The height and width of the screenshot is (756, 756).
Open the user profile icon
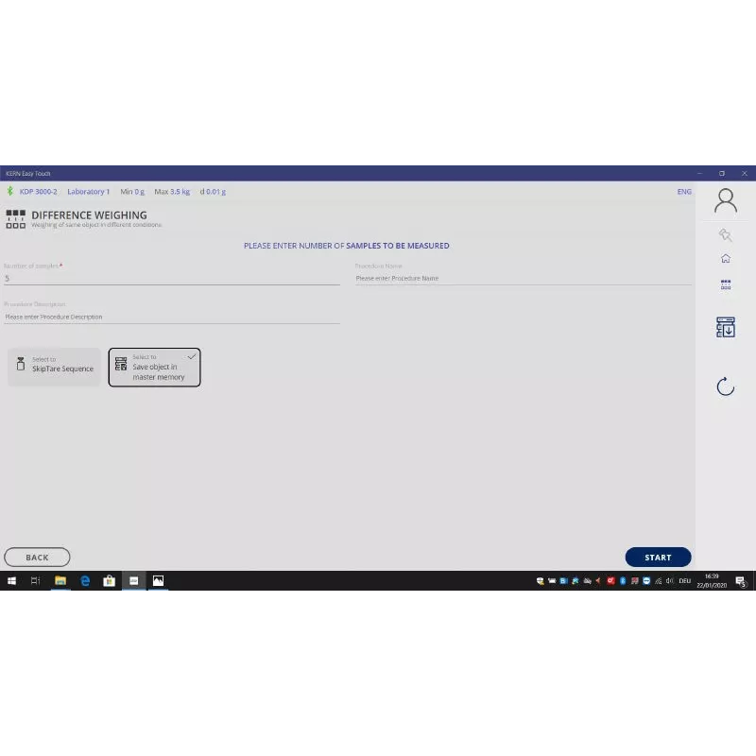point(725,200)
